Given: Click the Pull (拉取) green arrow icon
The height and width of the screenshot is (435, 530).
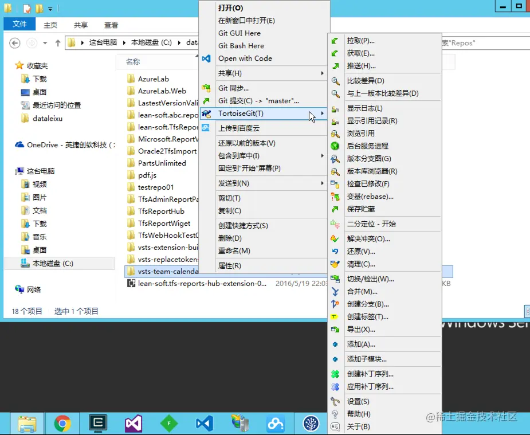Looking at the screenshot, I should click(335, 41).
